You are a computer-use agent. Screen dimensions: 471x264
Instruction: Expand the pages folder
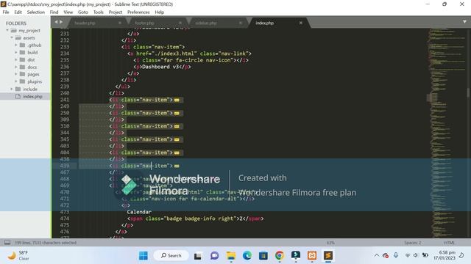tap(16, 74)
